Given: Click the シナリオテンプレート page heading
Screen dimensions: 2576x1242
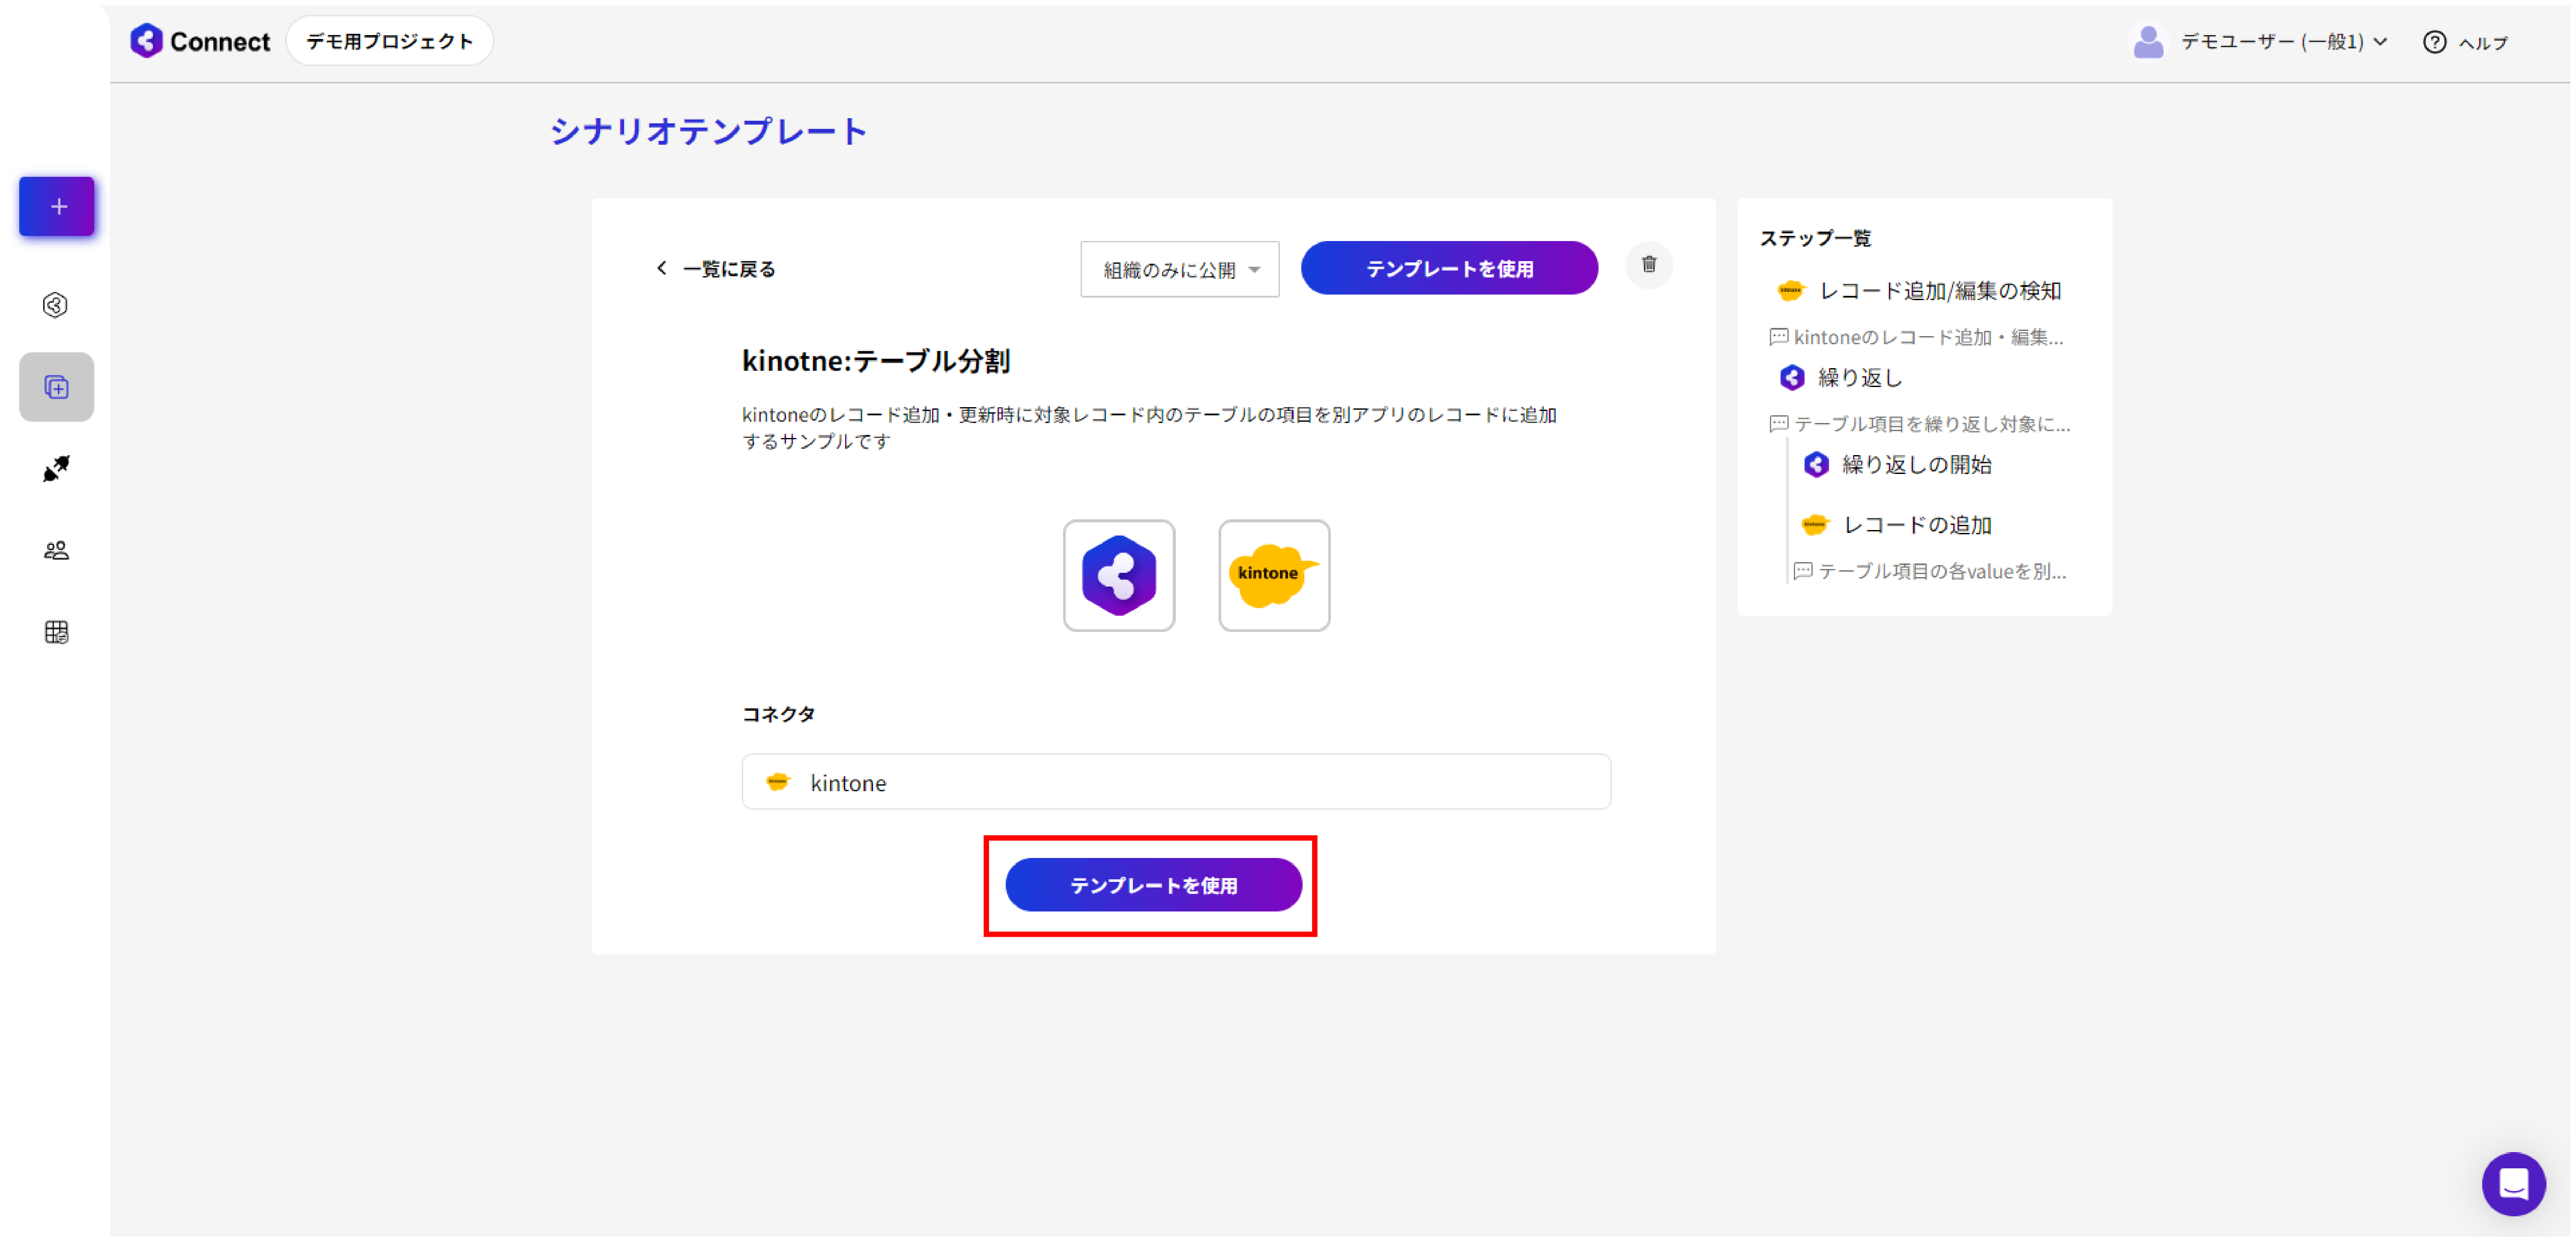Looking at the screenshot, I should pyautogui.click(x=708, y=132).
